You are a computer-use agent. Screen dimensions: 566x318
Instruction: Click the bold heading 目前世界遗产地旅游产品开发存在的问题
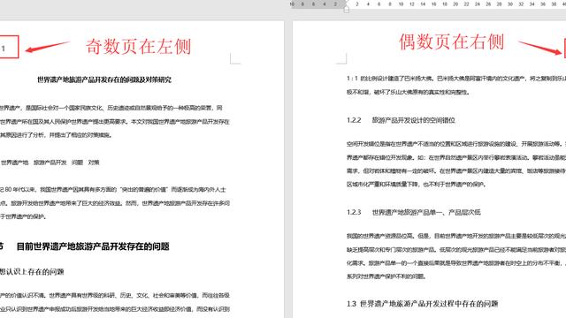(x=93, y=246)
